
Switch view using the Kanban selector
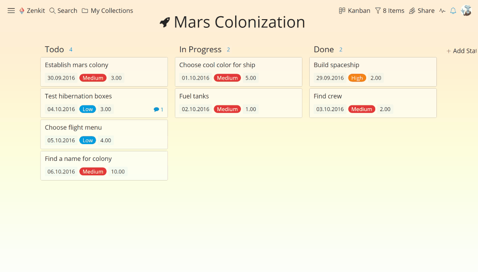coord(355,11)
